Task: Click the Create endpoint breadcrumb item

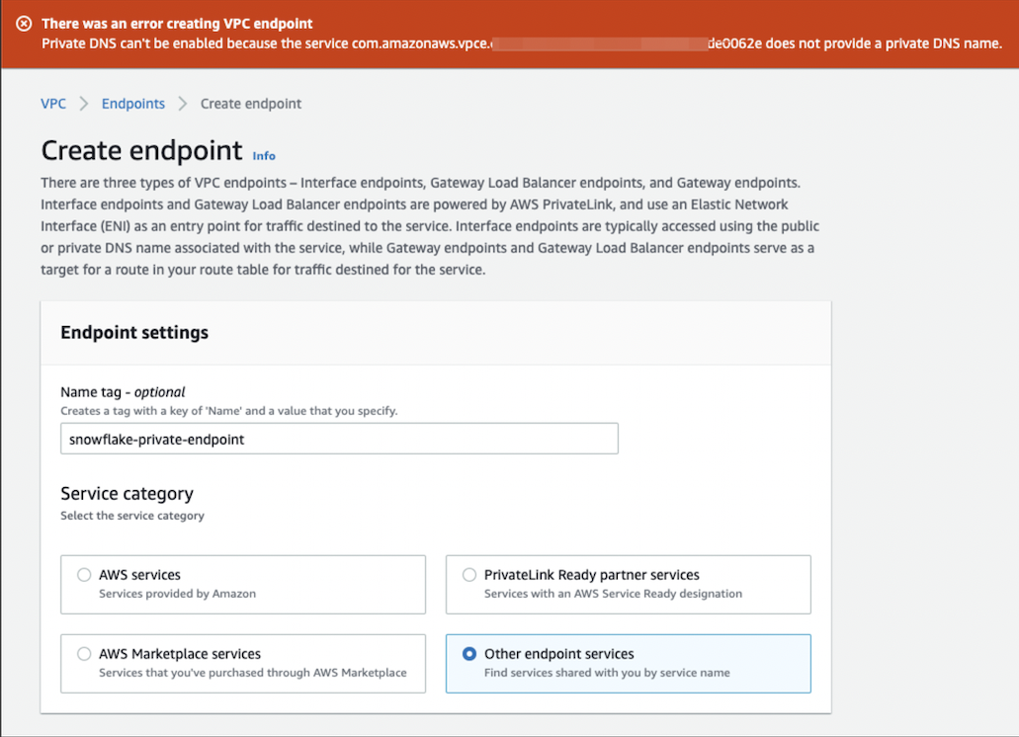Action: pos(250,103)
